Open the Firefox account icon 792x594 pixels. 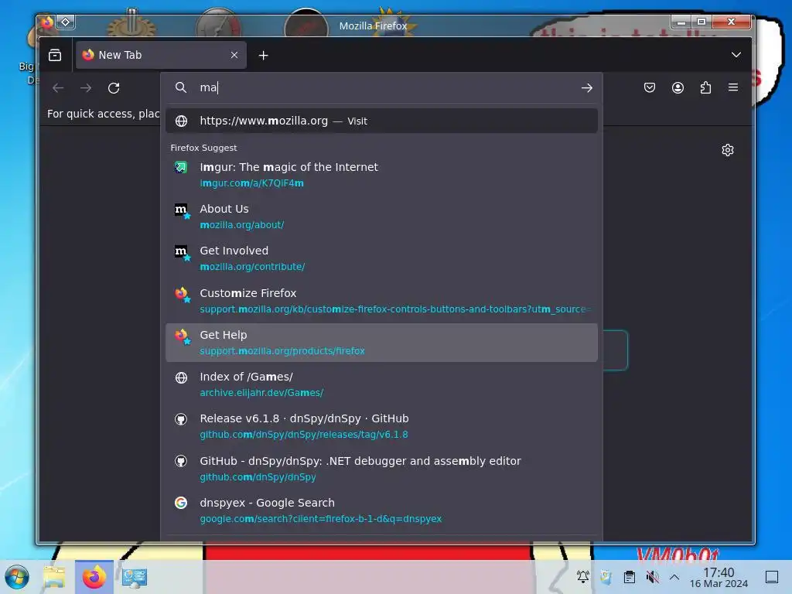[x=678, y=88]
